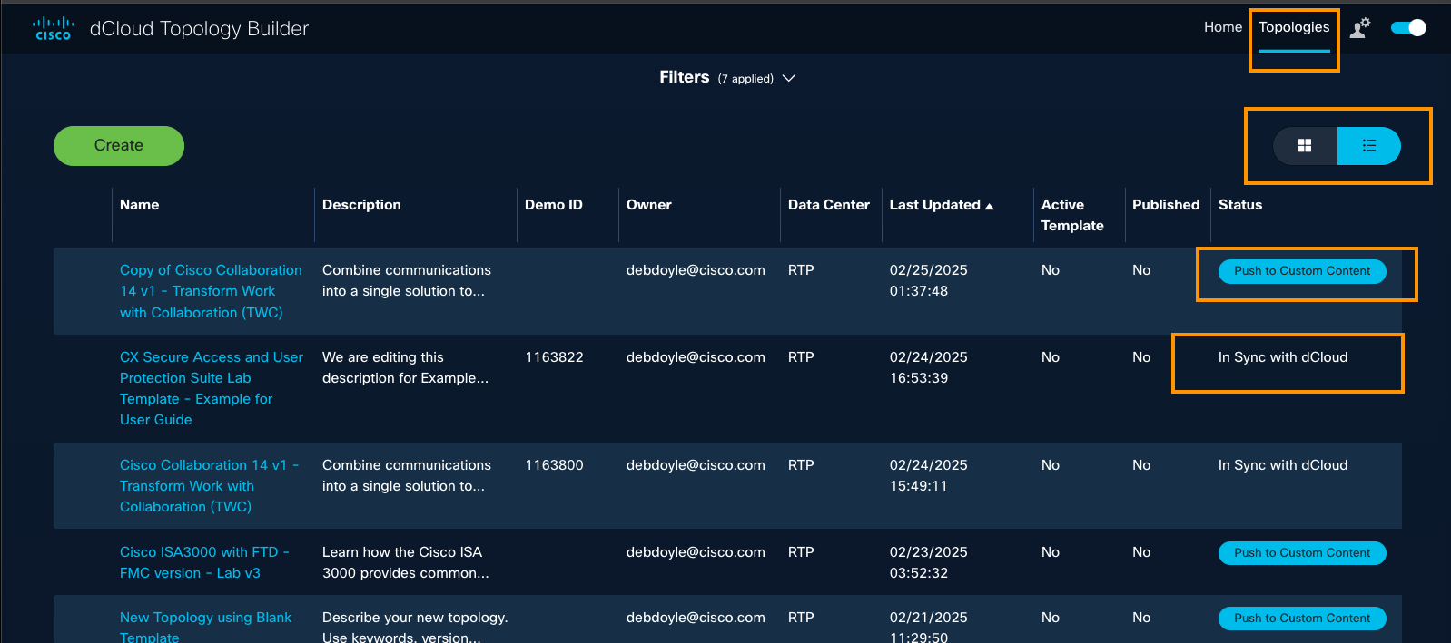Click the 02/23/2025 03:52:32 timestamp

pos(928,562)
